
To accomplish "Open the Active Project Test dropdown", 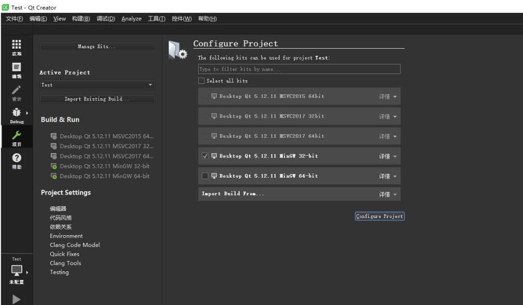I will pyautogui.click(x=97, y=85).
